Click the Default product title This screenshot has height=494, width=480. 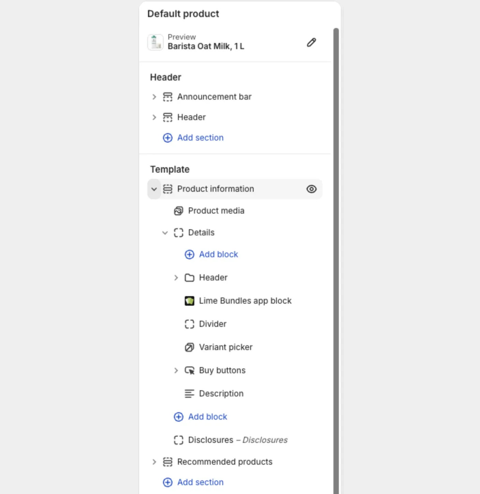pos(183,14)
